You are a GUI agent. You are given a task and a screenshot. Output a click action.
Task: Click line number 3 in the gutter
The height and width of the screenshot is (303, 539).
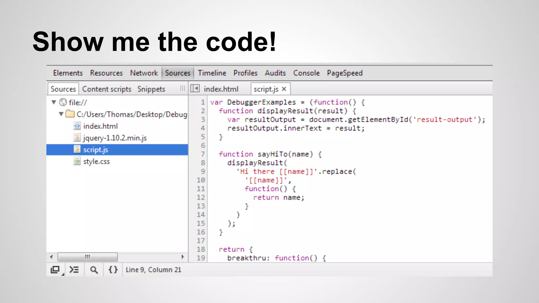click(x=203, y=119)
